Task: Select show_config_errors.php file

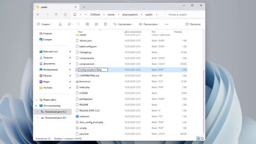Action: (x=91, y=122)
